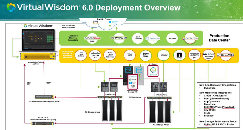This screenshot has height=130, width=243.
Task: Click the IP Switch Fabric switches
Action: click(159, 87)
